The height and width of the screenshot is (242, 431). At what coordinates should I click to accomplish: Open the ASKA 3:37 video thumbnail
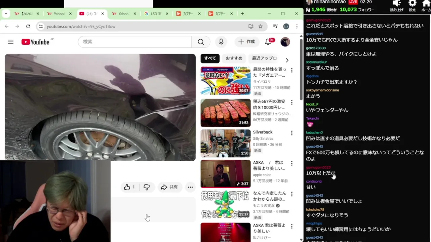(226, 174)
